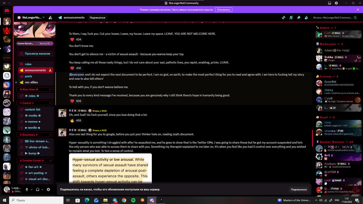
Task: Open member Cerl in Admin list
Action: pos(338,34)
